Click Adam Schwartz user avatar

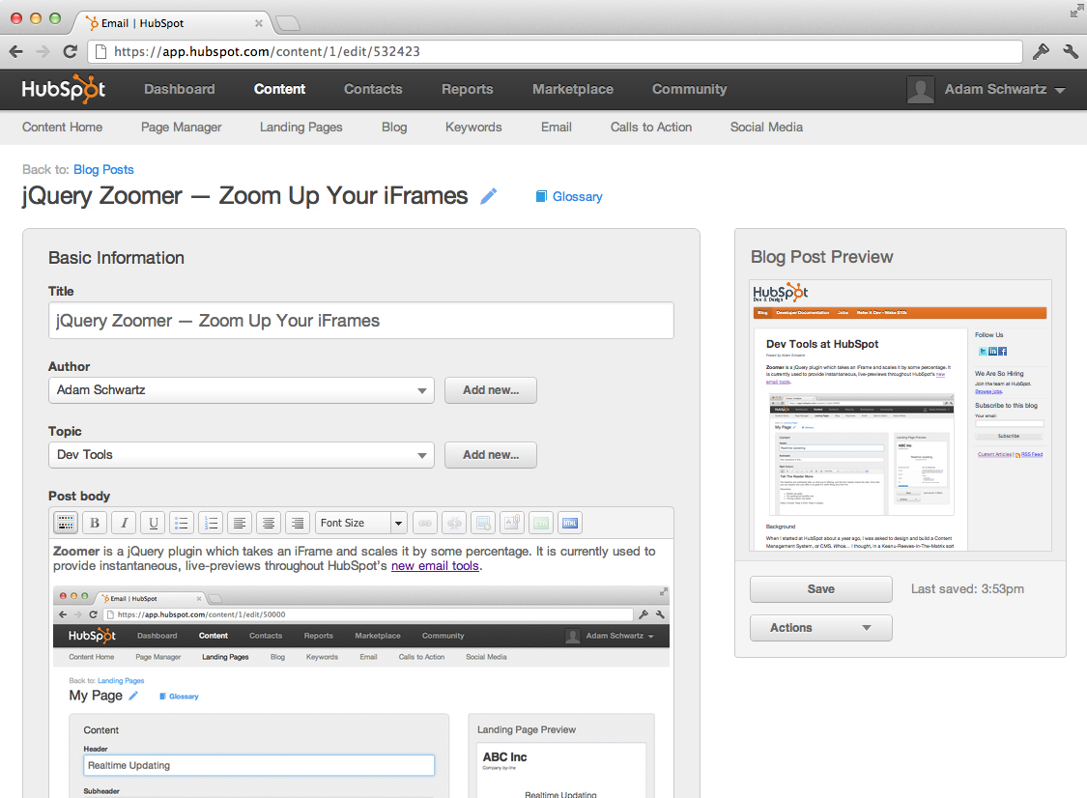[x=921, y=90]
